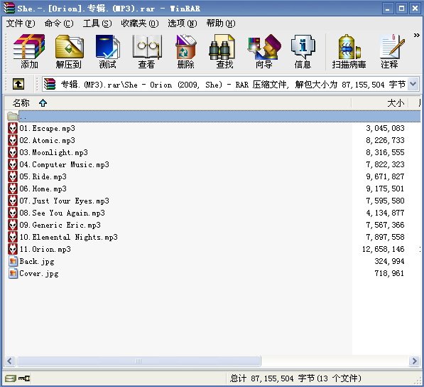
Task: Open the Wizard (向导) tool
Action: tap(264, 51)
